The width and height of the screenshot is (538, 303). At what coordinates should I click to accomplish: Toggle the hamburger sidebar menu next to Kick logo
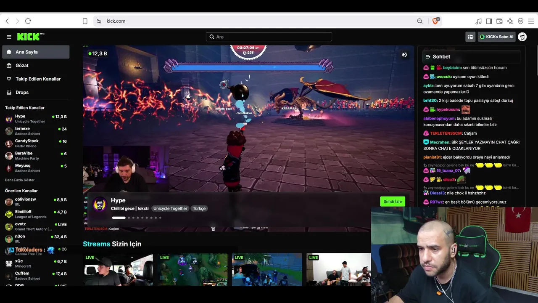9,37
